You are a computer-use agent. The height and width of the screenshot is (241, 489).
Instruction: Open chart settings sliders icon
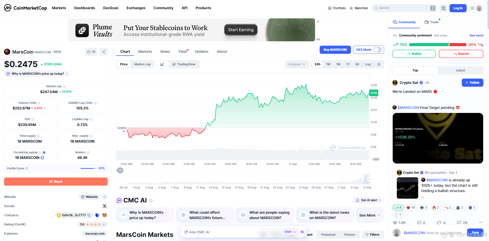[379, 64]
